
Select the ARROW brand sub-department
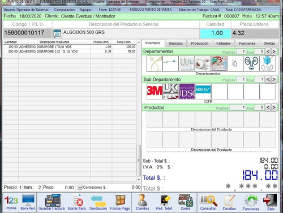tap(203, 92)
